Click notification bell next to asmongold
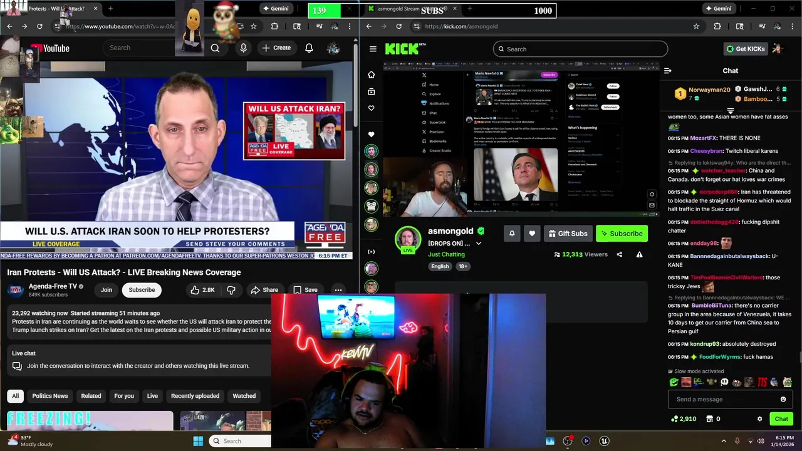Viewport: 802px width, 451px height. point(512,234)
